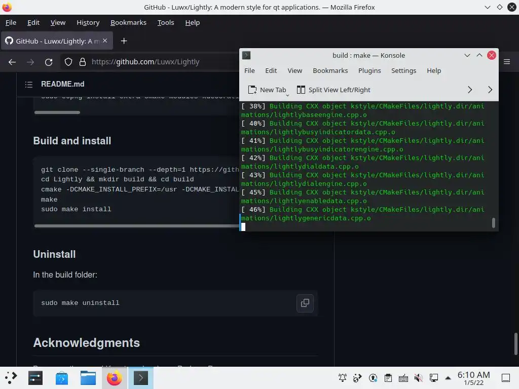
Task: Open Firefox Edit menu
Action: click(33, 22)
